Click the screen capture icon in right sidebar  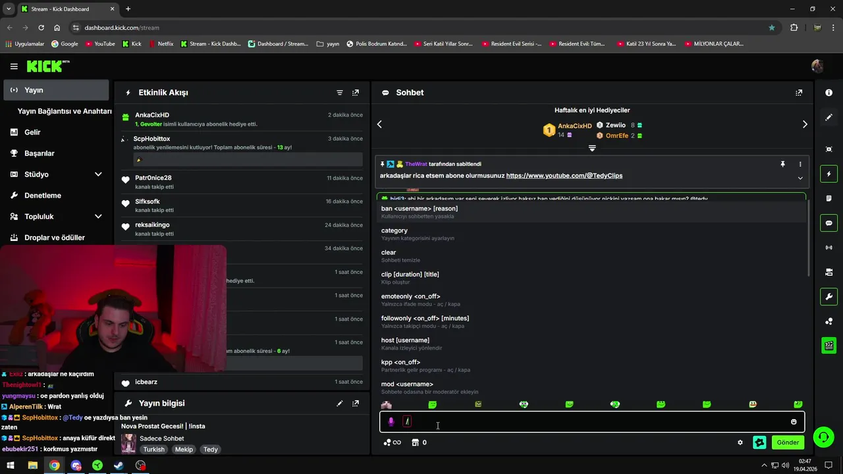click(829, 149)
